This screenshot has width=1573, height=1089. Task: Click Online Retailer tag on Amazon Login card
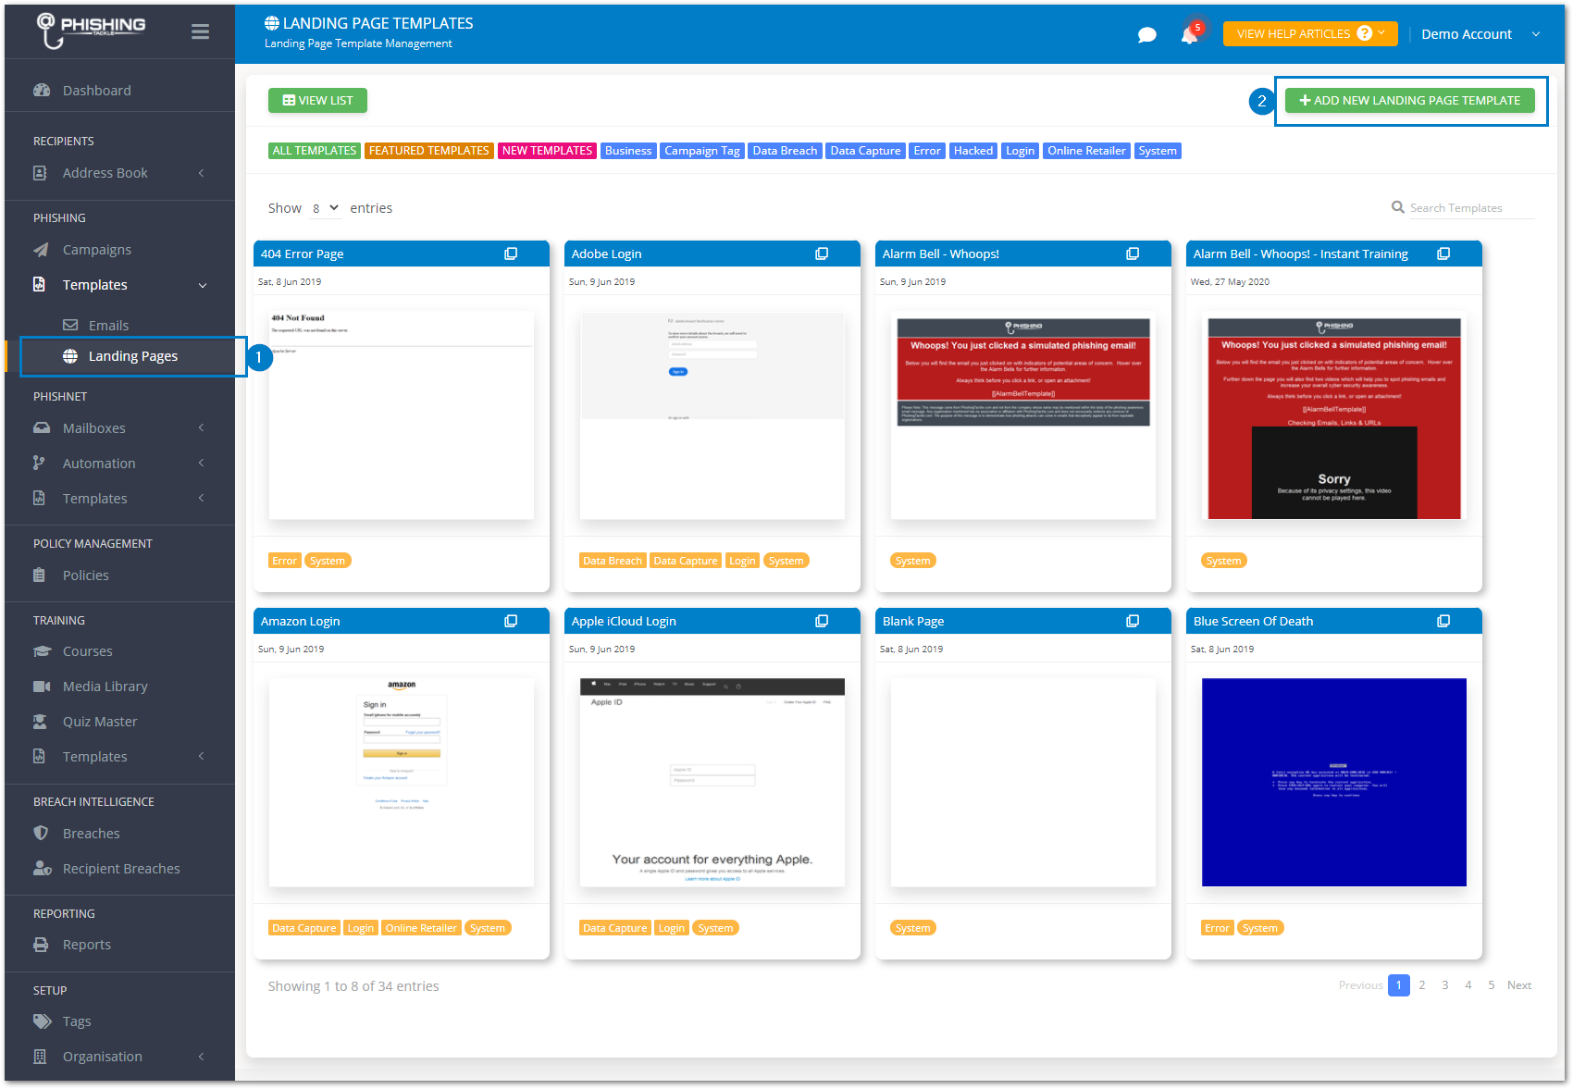click(x=420, y=928)
